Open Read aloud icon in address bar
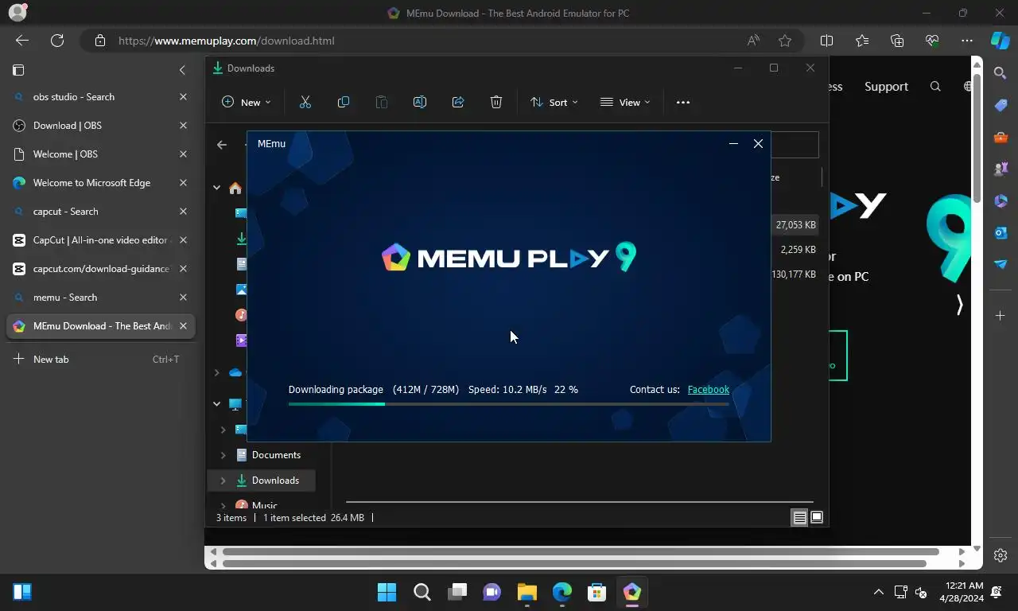 click(x=752, y=41)
